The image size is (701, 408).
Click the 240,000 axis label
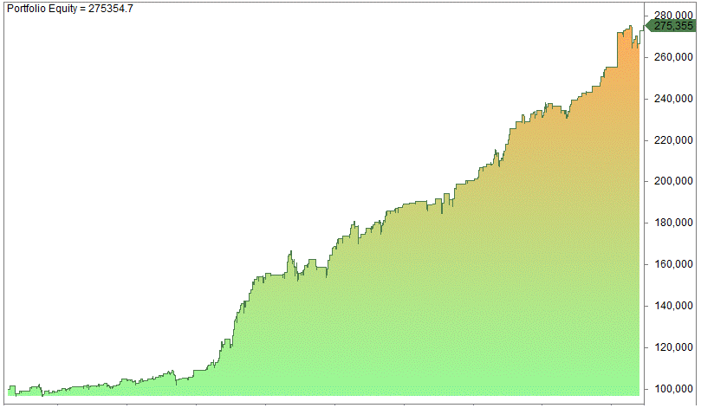pyautogui.click(x=673, y=99)
